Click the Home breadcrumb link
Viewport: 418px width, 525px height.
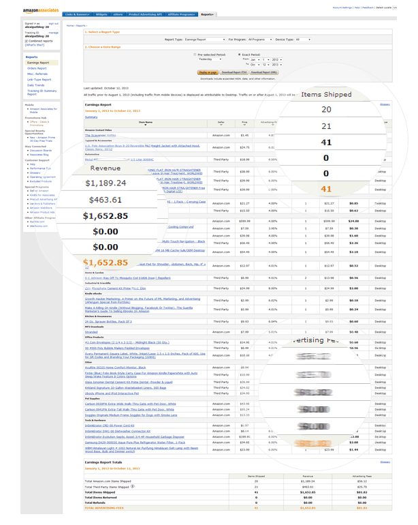tap(70, 25)
